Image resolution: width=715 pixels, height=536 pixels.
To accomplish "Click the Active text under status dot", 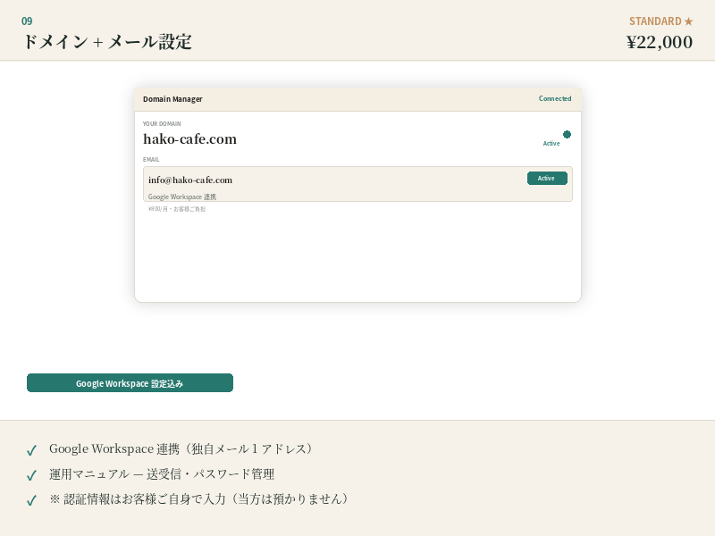I will (x=551, y=143).
